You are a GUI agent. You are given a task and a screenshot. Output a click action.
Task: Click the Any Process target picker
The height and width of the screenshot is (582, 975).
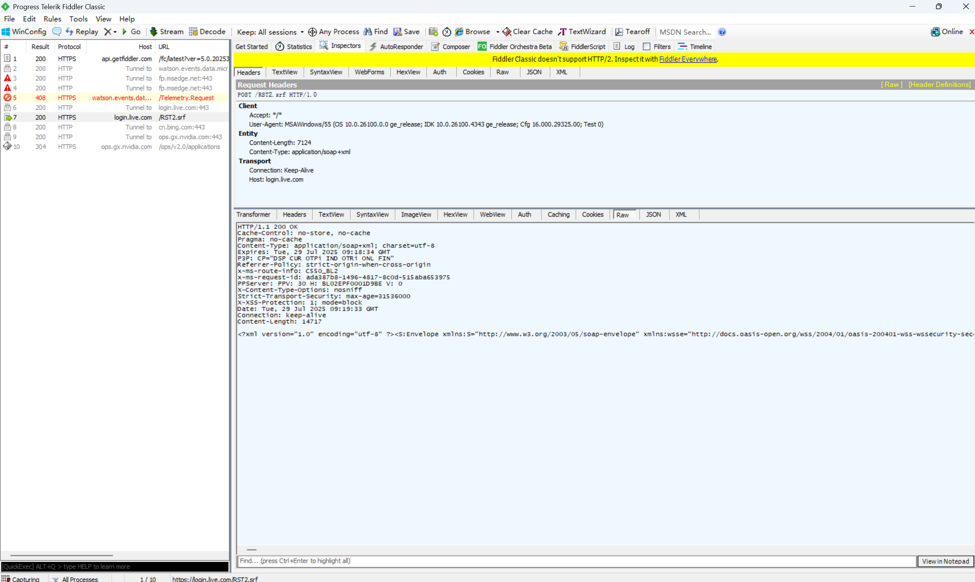pyautogui.click(x=334, y=32)
